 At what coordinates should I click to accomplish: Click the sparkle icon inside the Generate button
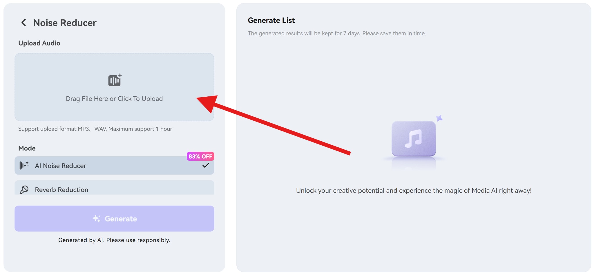tap(97, 219)
